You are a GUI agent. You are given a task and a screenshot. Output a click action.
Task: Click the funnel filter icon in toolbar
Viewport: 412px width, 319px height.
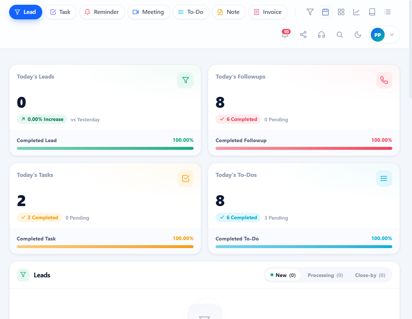(x=310, y=12)
